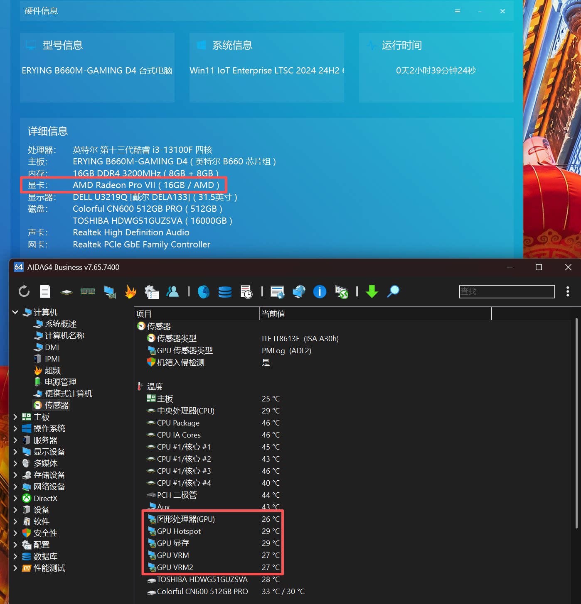This screenshot has height=604, width=581.
Task: Click the 项目 column header
Action: (x=197, y=314)
